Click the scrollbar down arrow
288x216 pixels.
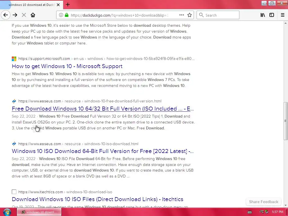(285, 205)
